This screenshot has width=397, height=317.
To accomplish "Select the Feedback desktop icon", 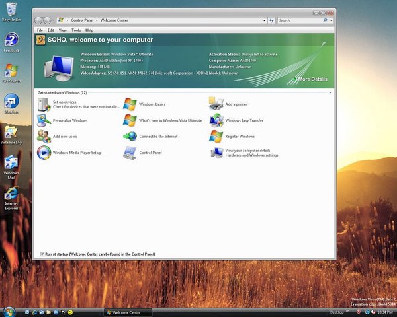I will click(x=11, y=42).
